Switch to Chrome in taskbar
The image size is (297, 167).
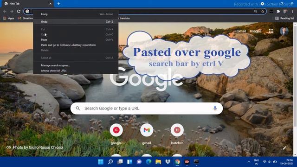[x=177, y=162]
